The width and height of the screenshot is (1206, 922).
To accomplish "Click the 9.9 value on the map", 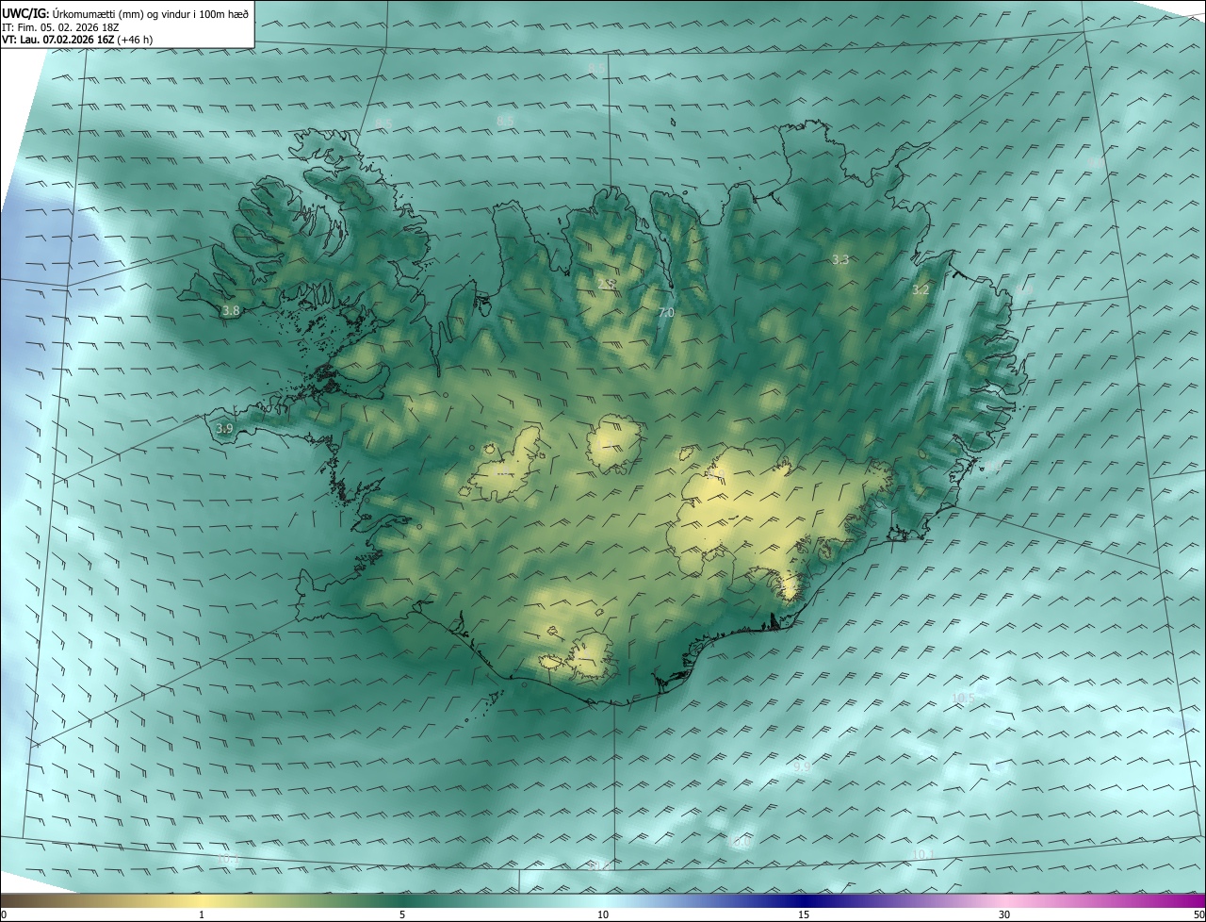I will point(802,767).
